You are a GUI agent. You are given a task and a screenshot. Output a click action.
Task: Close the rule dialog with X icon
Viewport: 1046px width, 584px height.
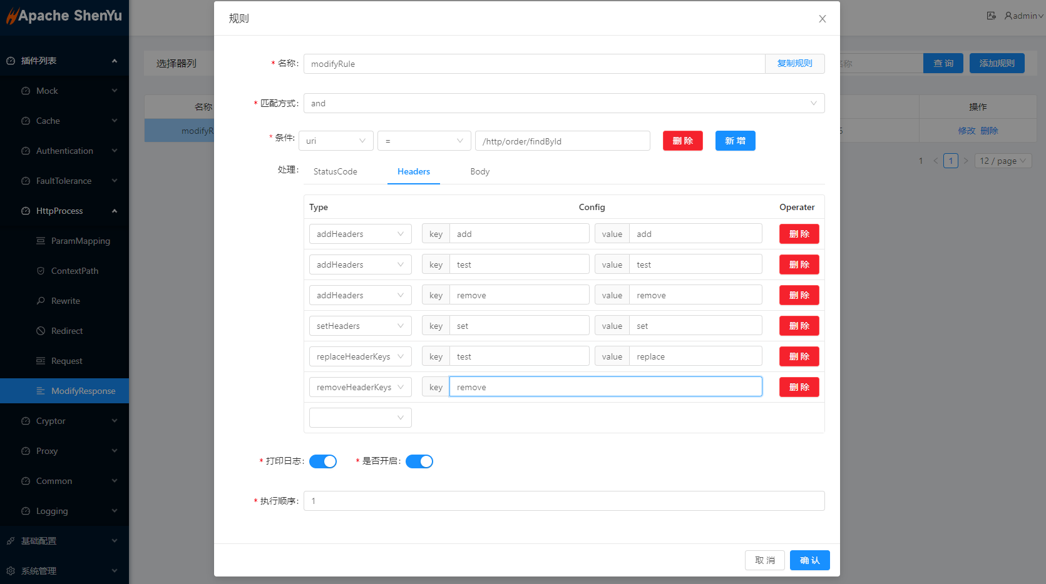pyautogui.click(x=822, y=19)
